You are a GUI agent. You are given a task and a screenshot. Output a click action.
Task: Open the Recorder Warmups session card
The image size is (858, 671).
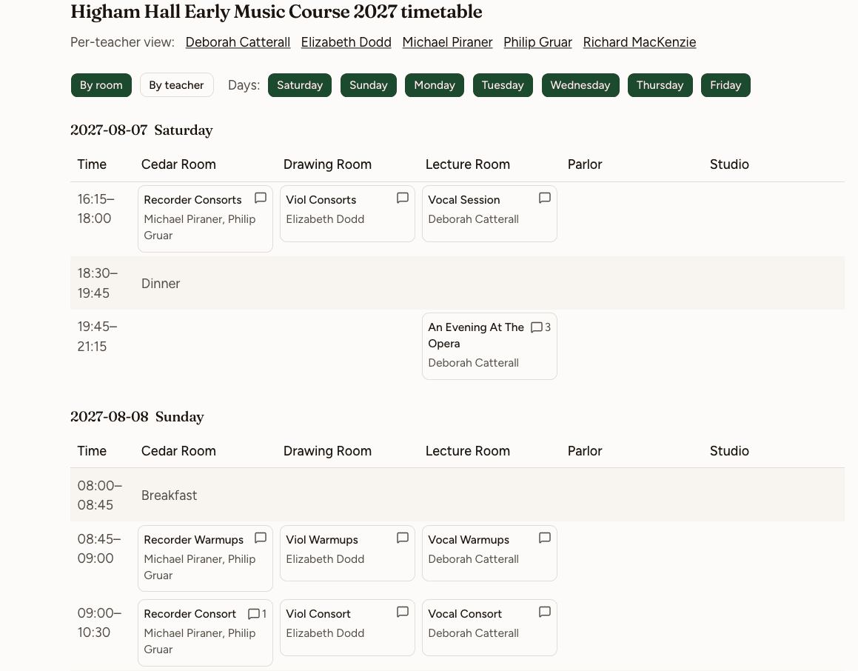pos(205,558)
